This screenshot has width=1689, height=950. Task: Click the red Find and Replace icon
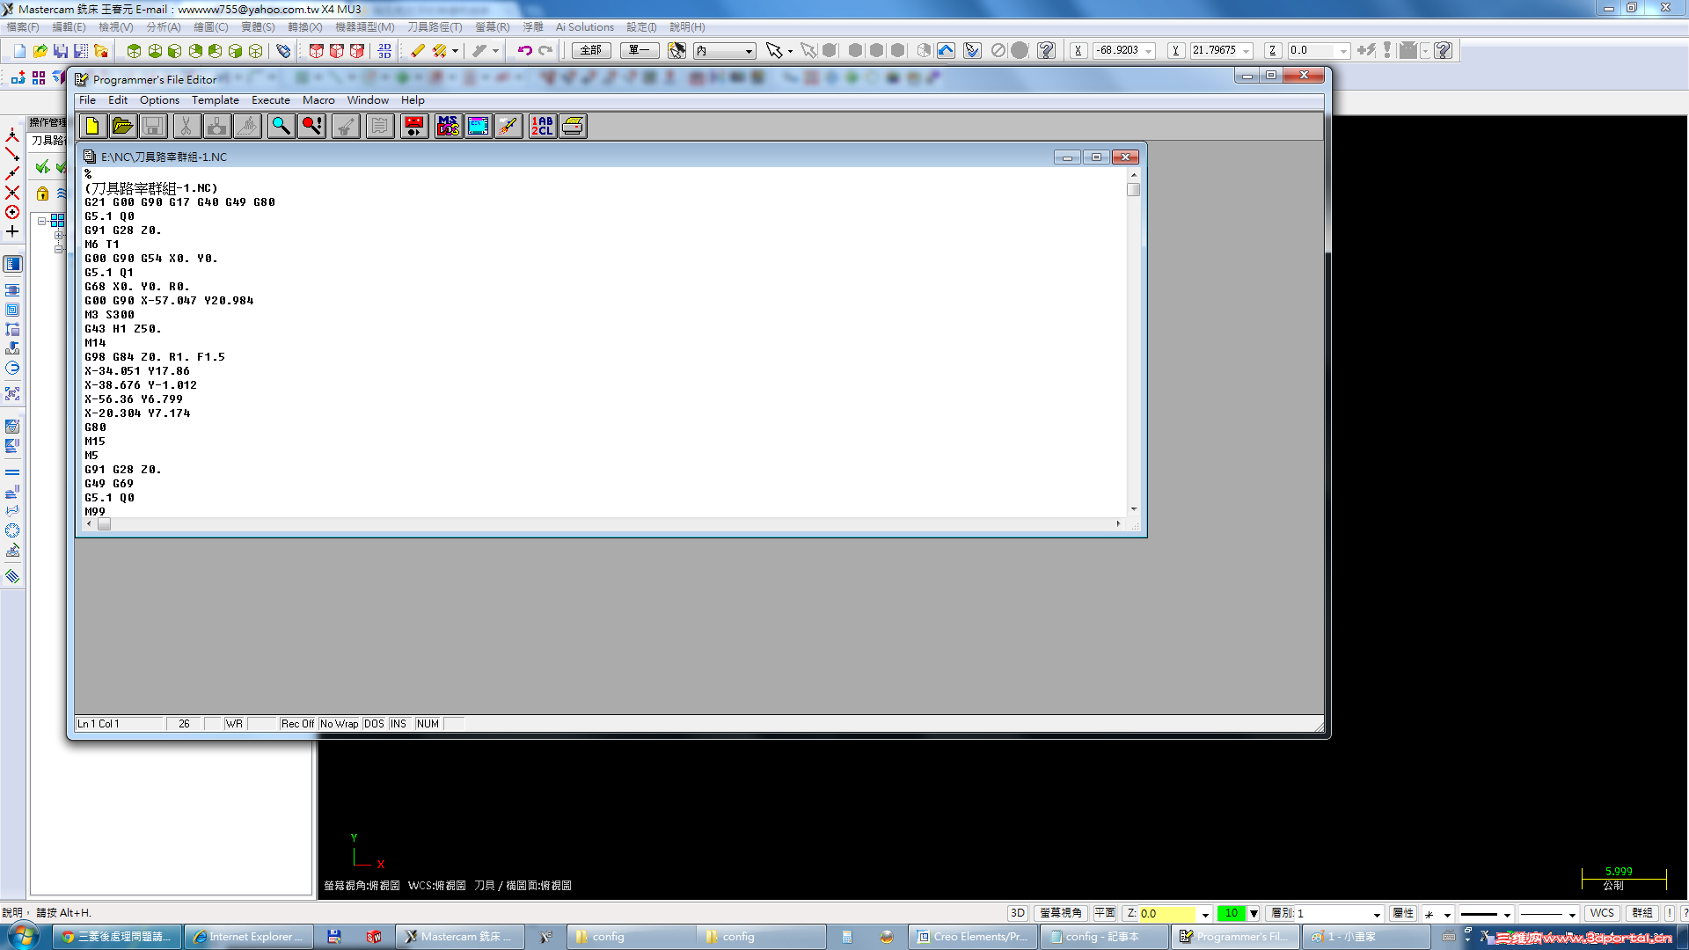pyautogui.click(x=312, y=127)
